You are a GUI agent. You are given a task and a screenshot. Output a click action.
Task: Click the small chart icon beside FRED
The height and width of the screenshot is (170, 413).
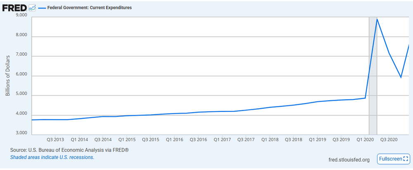tap(33, 8)
